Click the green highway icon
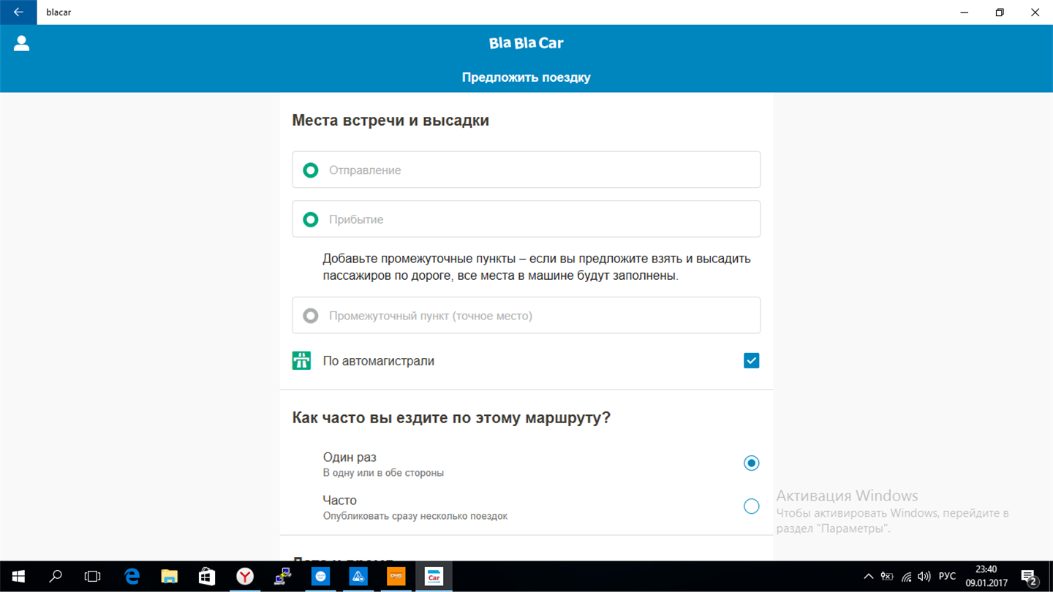 pos(301,360)
